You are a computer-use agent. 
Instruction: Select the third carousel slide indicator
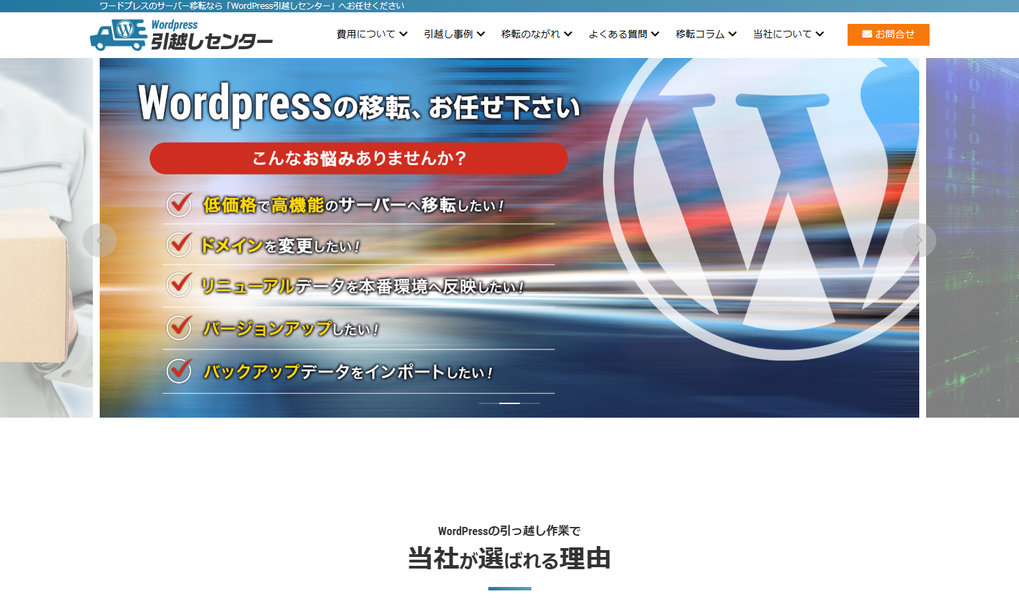pos(530,403)
